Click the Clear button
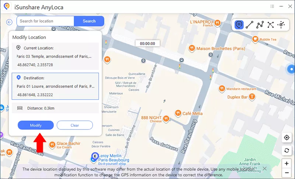295x179 pixels. point(75,125)
